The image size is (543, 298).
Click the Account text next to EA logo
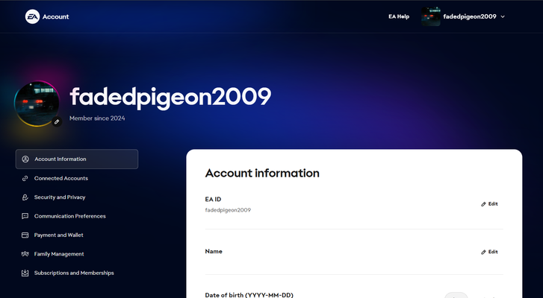[55, 16]
